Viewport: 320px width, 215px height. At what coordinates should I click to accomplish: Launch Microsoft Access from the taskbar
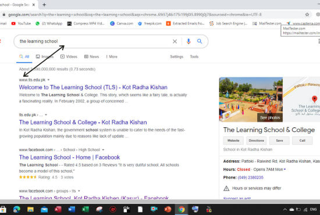pos(58,209)
